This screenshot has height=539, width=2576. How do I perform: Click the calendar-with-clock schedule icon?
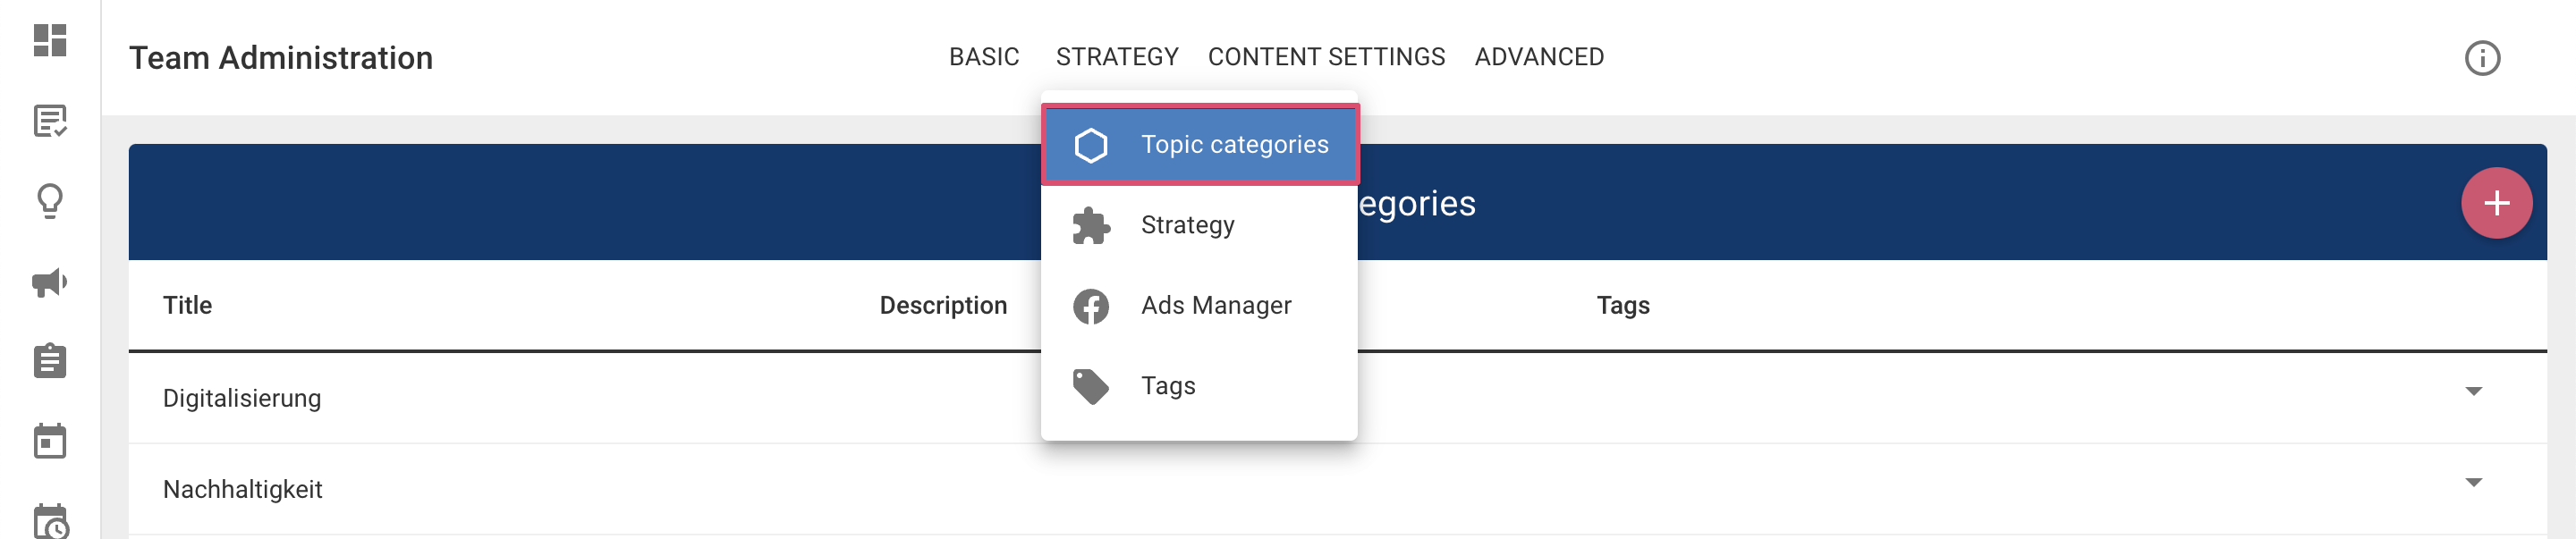[x=50, y=520]
